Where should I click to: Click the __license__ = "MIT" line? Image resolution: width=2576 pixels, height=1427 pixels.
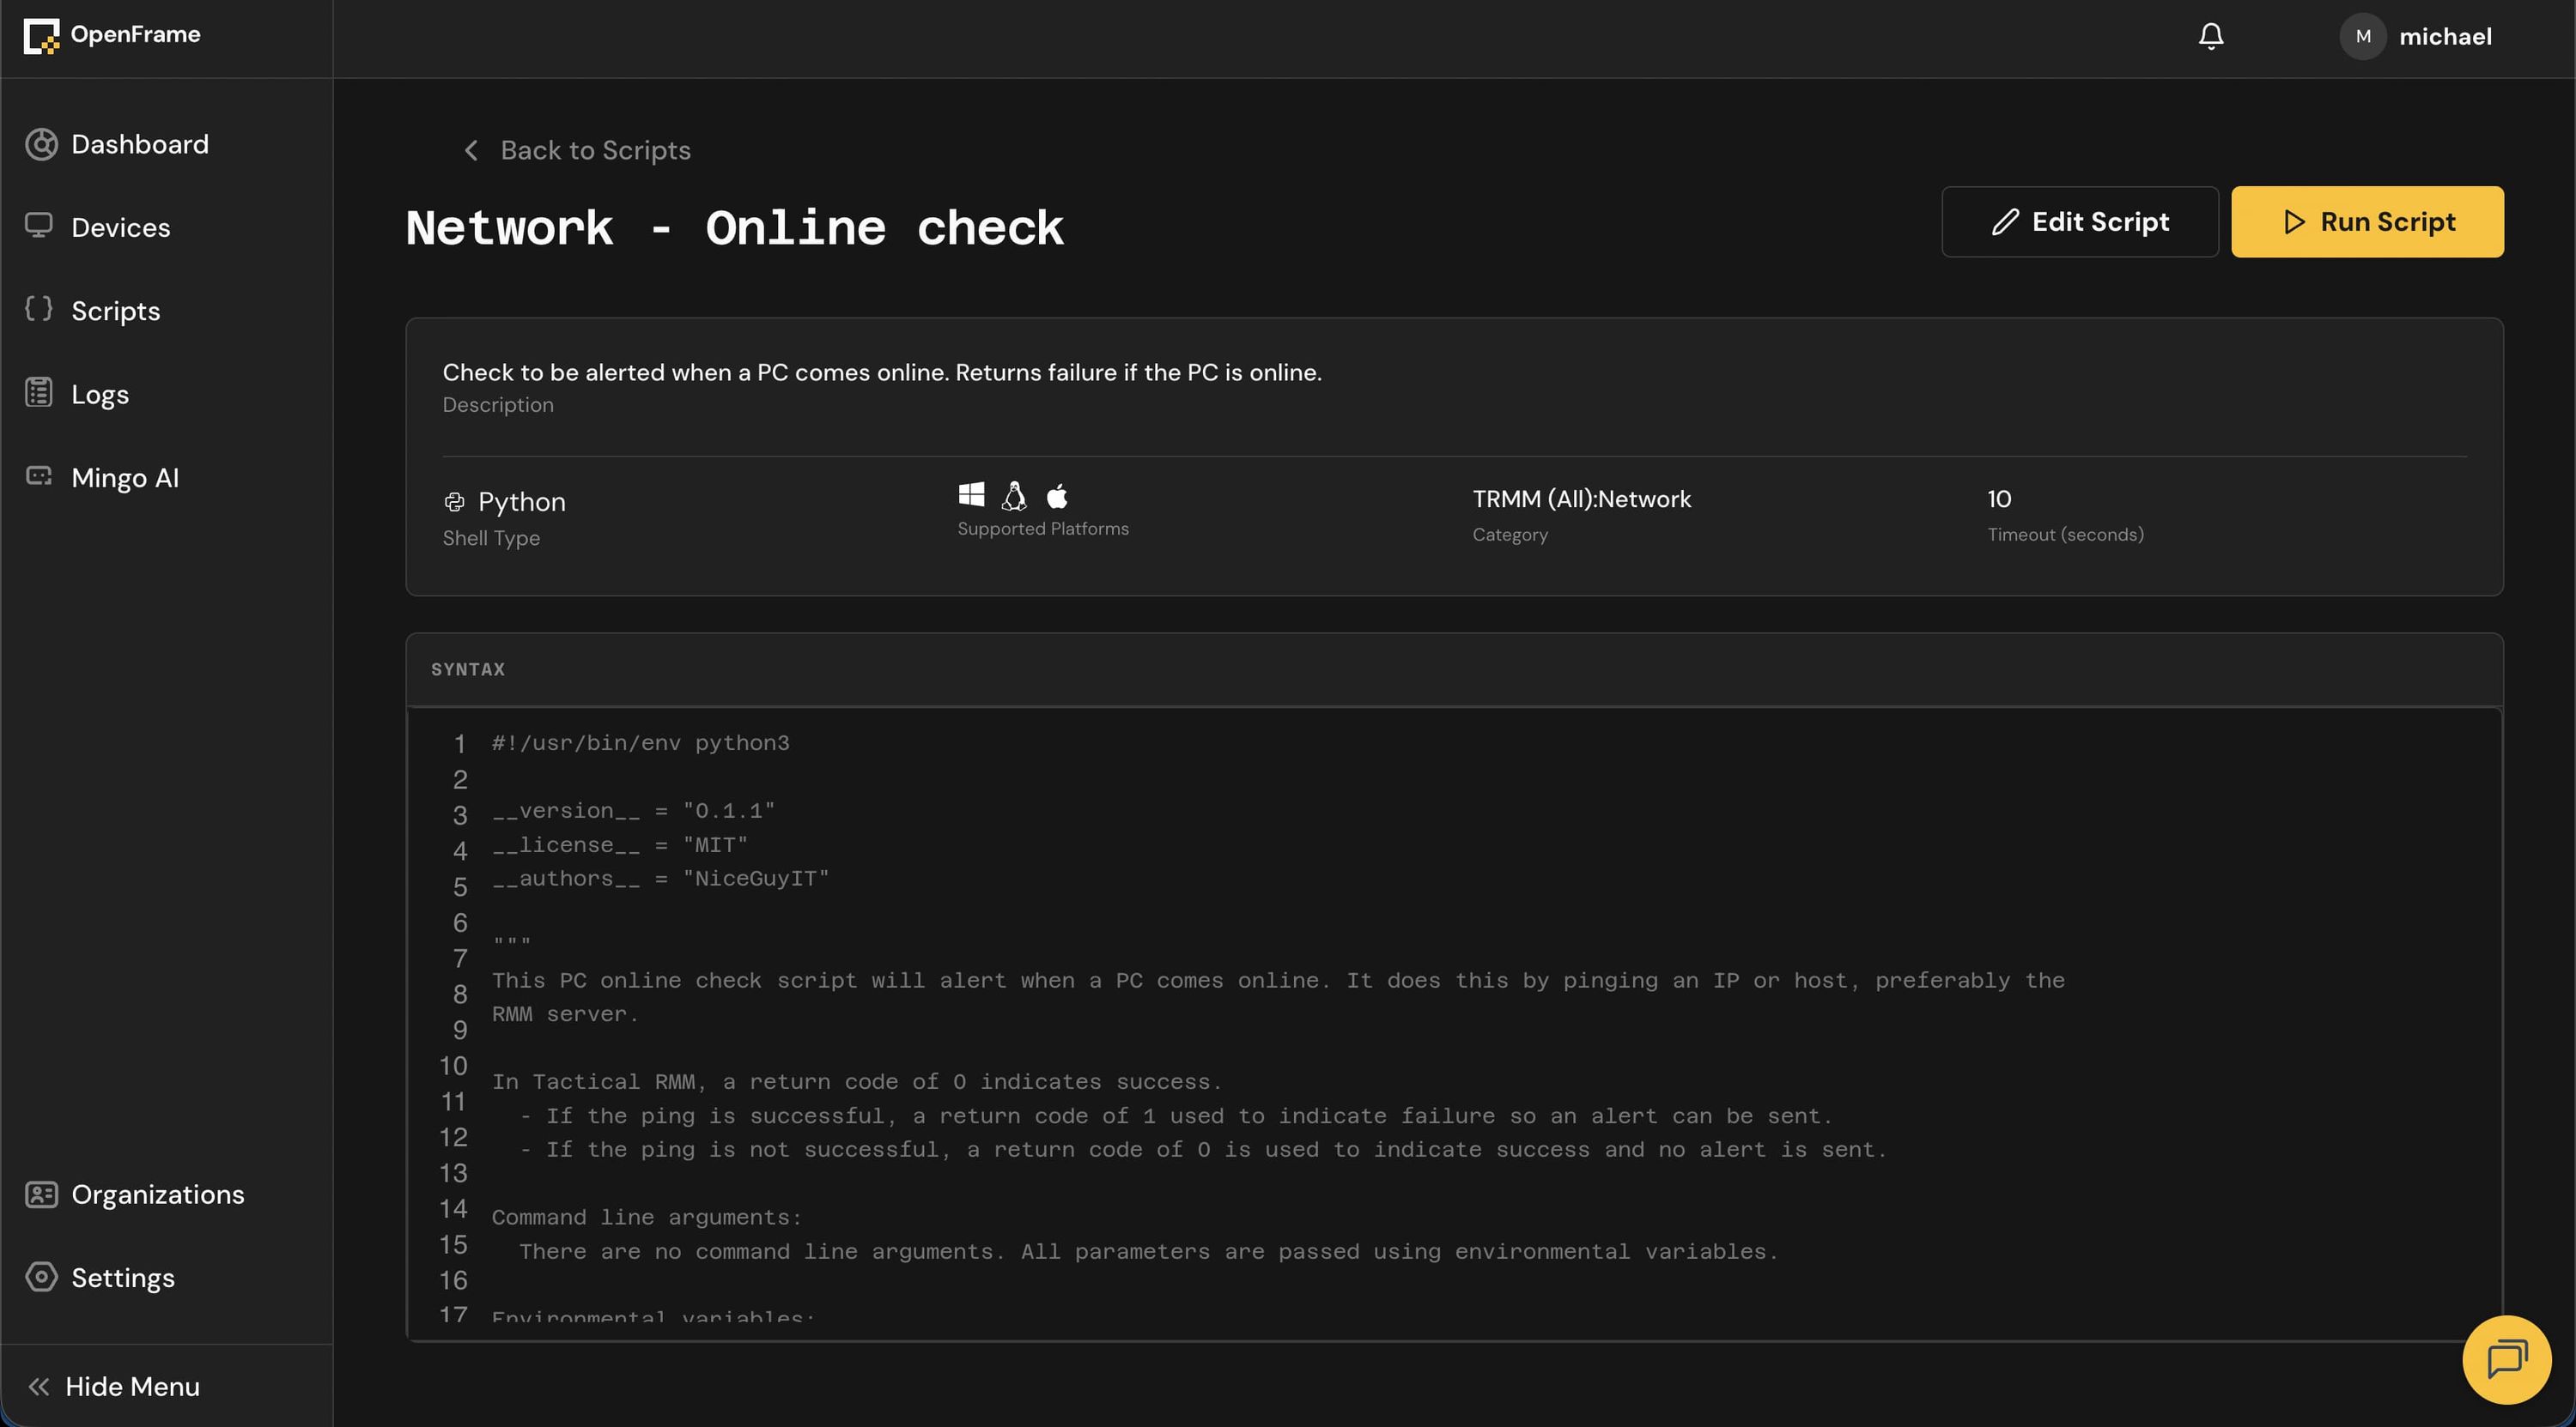pos(620,844)
